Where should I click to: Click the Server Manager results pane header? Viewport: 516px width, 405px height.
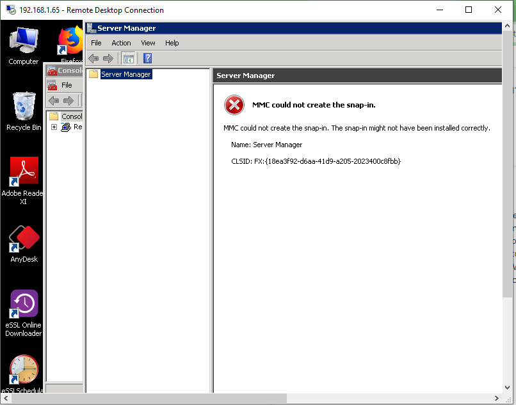[357, 75]
